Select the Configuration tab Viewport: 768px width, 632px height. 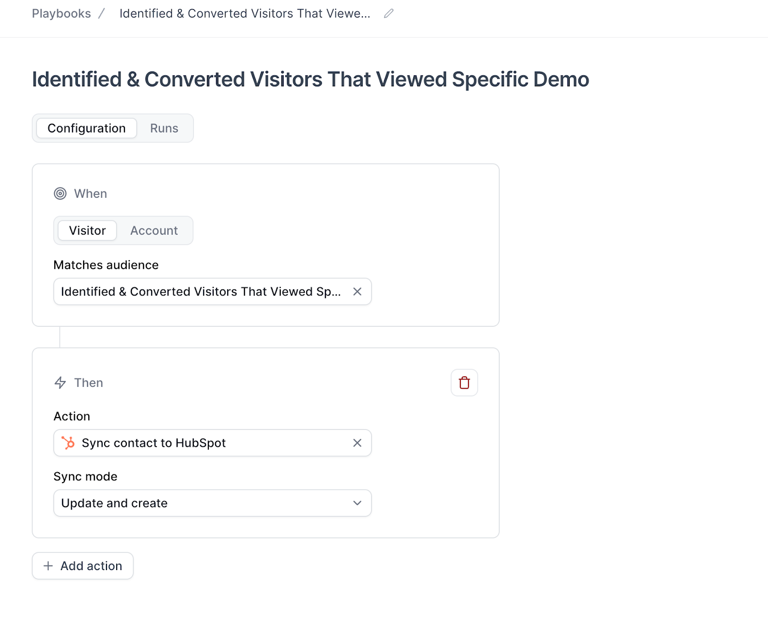coord(86,128)
